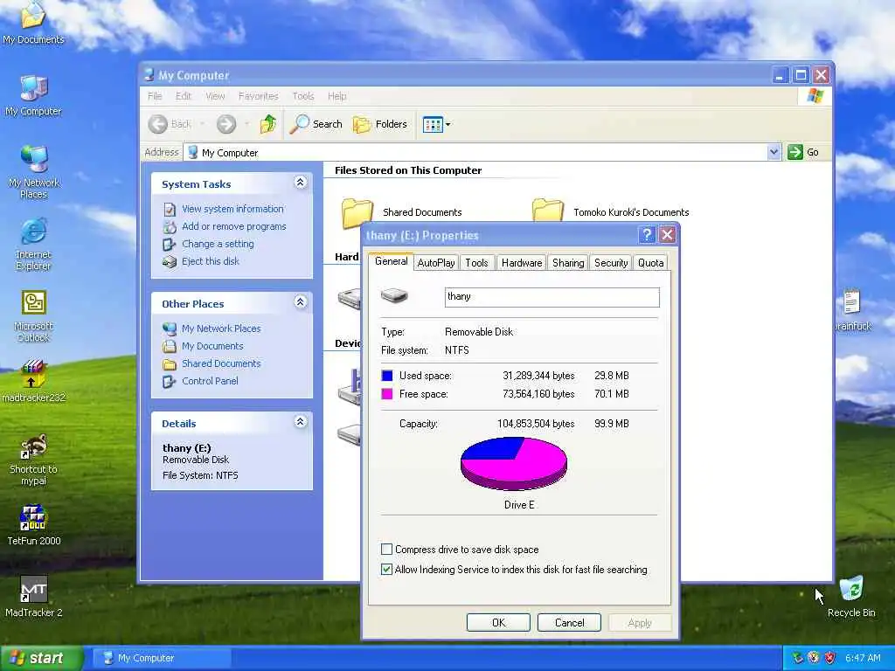Open the View menu

click(x=215, y=96)
